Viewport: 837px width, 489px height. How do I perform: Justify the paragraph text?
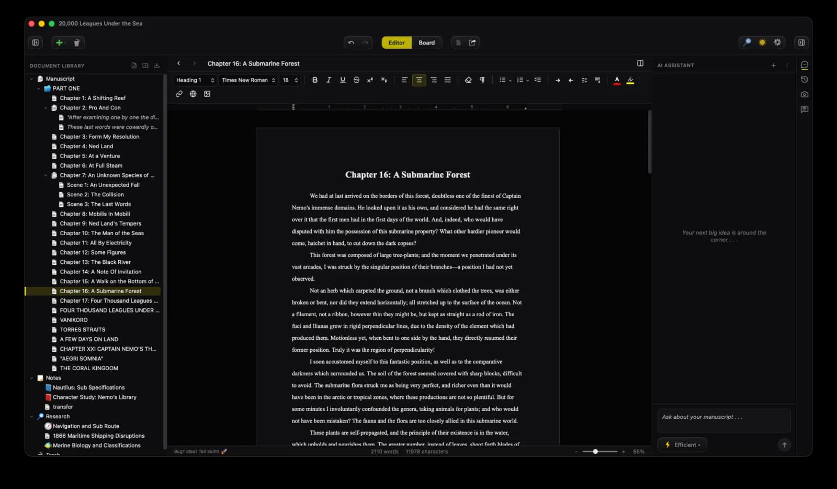coord(448,80)
